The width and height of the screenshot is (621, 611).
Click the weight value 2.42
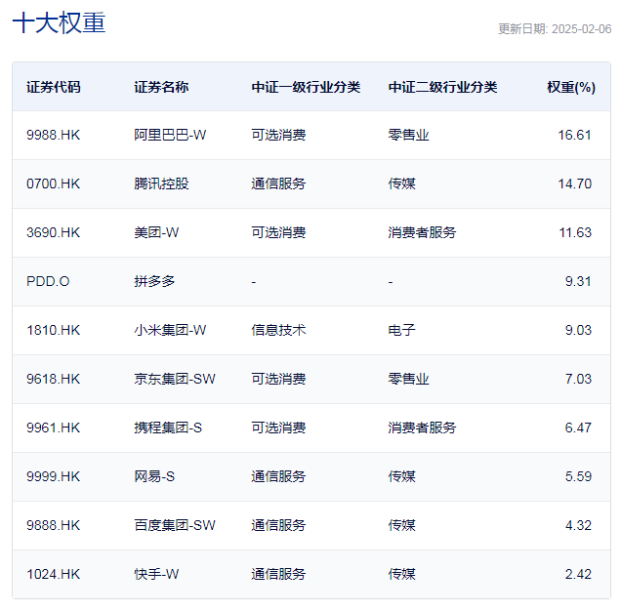pyautogui.click(x=578, y=574)
